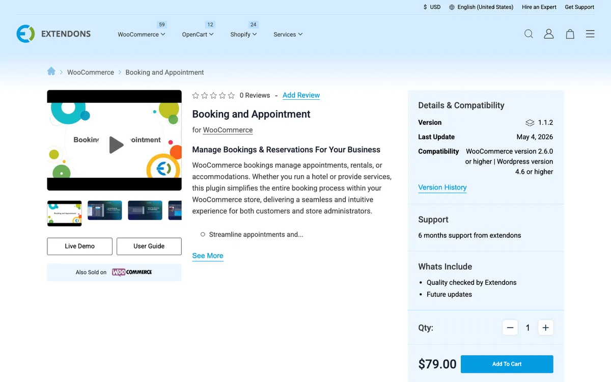Open the 'for WooCommerce' platform link
This screenshot has height=382, width=611.
click(228, 130)
